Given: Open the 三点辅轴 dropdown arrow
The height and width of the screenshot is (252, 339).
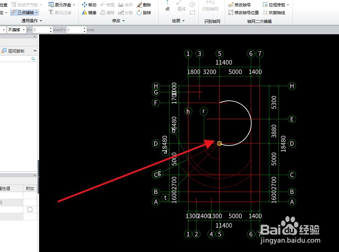Looking at the screenshot, I should click(x=36, y=13).
